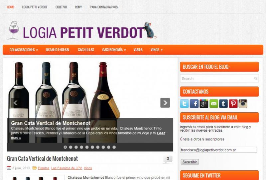
Task: Go to the previous slide arrow
Action: click(x=15, y=103)
